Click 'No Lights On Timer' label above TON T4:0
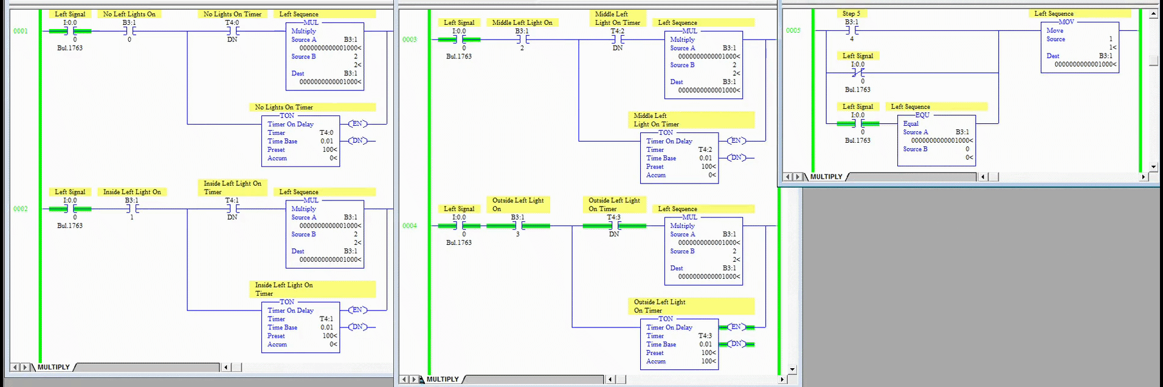This screenshot has width=1163, height=387. (284, 107)
